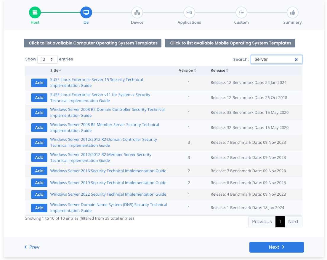
Task: Click the OS step monitor icon
Action: (86, 12)
